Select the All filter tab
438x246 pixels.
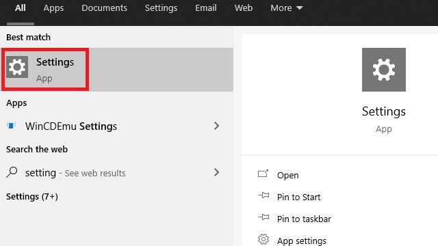(x=21, y=8)
